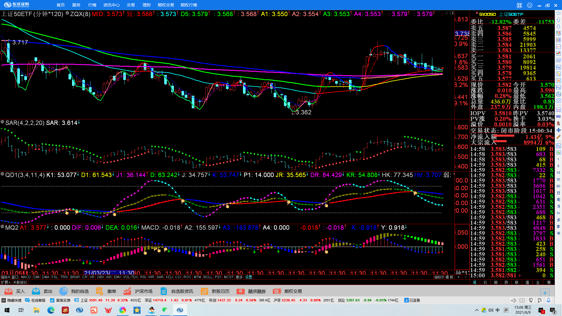
Task: Click the 买入 buy icon
Action: coord(8,291)
